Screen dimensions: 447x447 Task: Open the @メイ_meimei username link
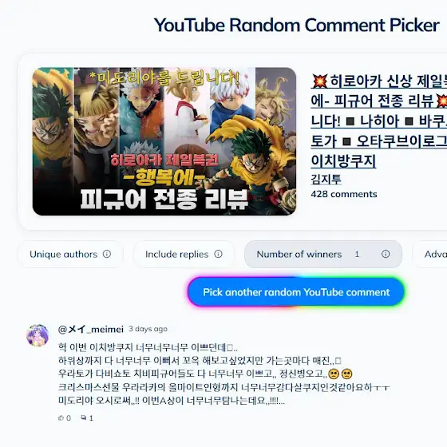coord(91,329)
